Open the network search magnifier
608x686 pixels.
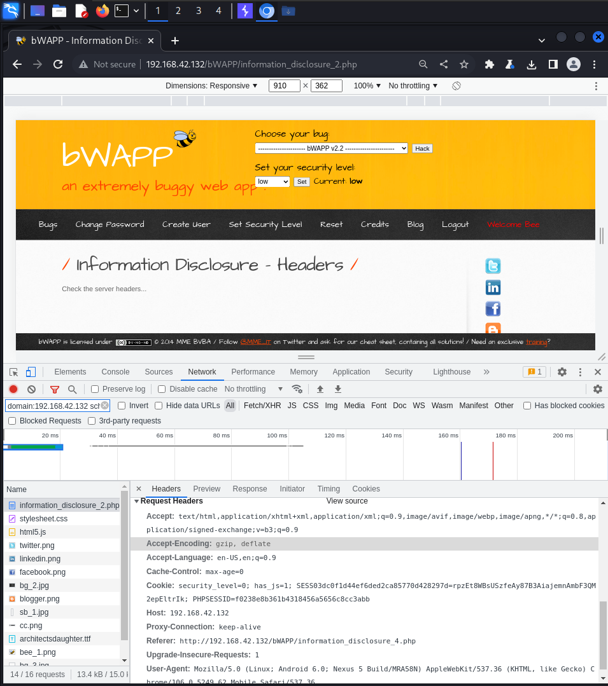pos(73,389)
